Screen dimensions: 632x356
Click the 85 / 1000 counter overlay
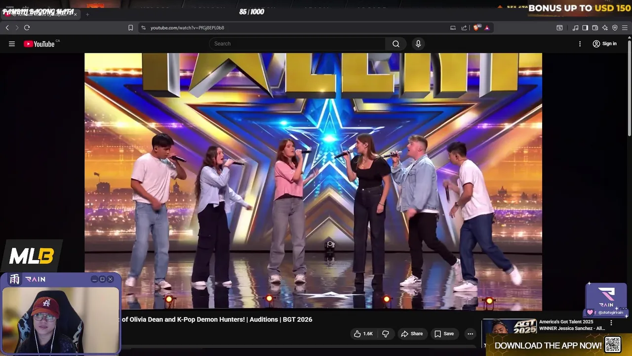pos(252,12)
